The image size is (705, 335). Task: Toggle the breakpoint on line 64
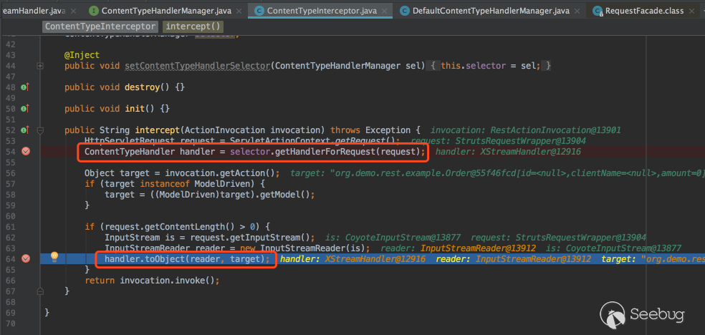coord(26,258)
